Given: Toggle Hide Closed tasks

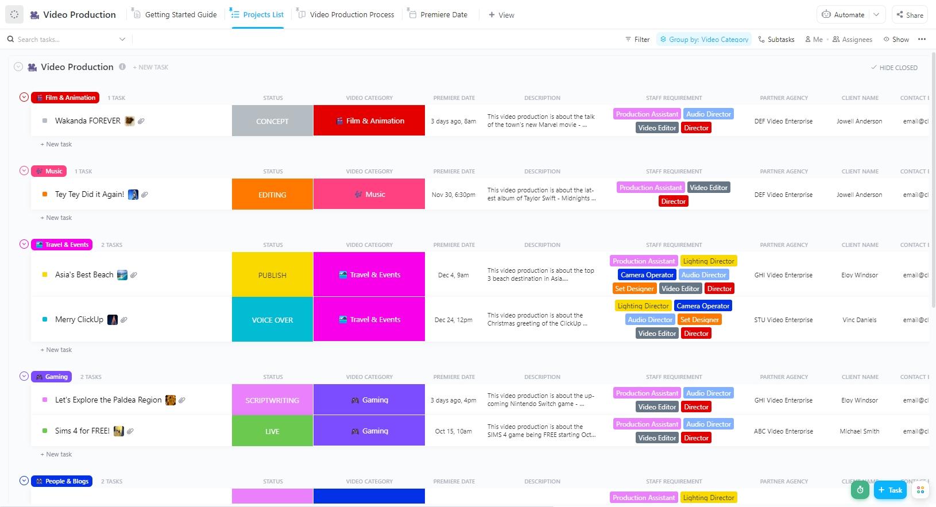Looking at the screenshot, I should (x=894, y=67).
